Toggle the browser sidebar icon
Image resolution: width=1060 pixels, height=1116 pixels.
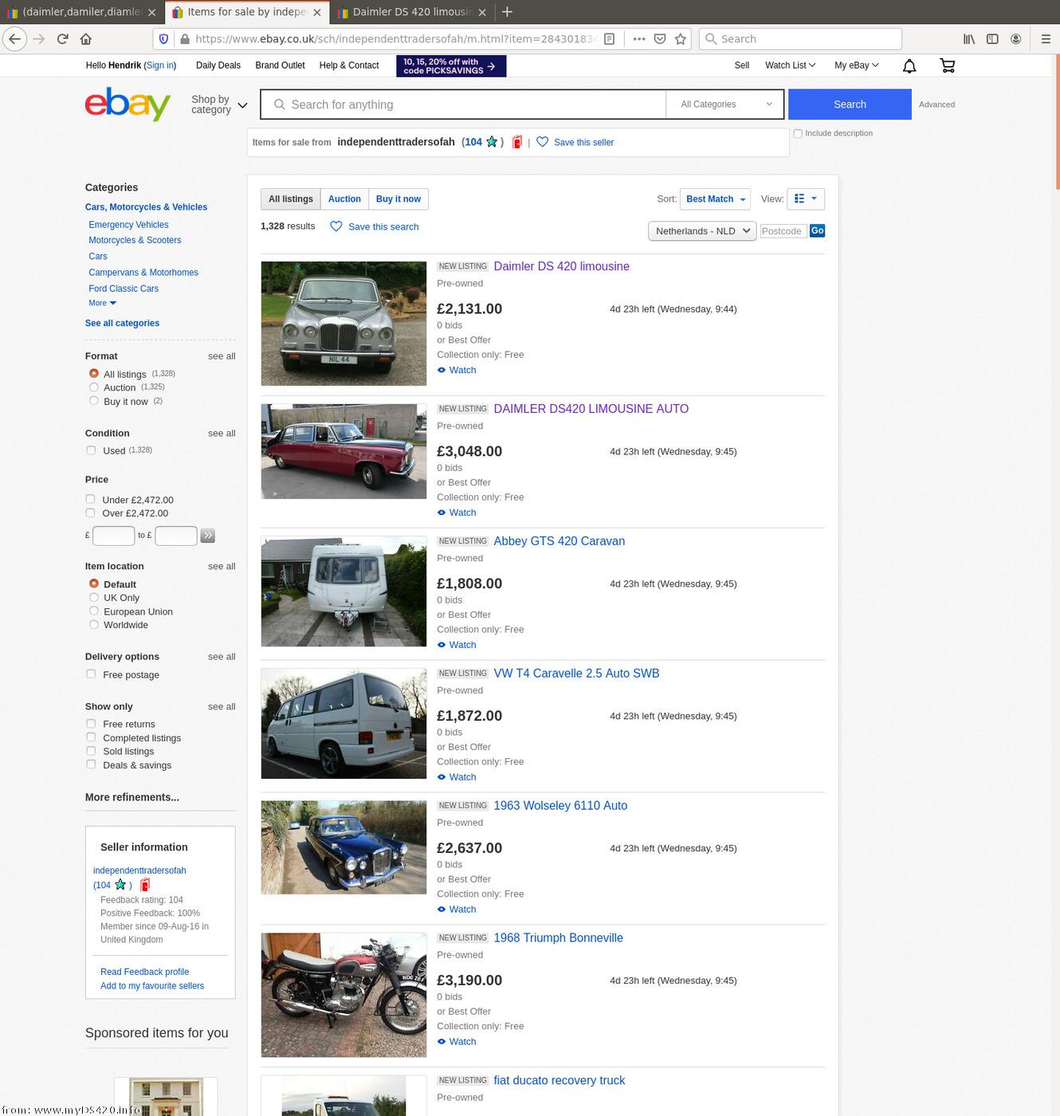pos(992,38)
